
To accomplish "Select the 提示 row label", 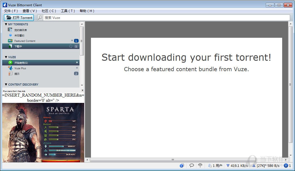I will click(x=17, y=74).
